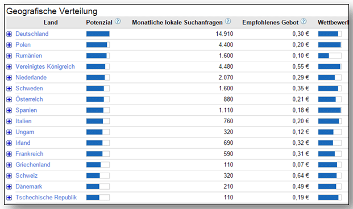Expand the Polen row plus icon
This screenshot has width=353, height=209.
(x=9, y=45)
